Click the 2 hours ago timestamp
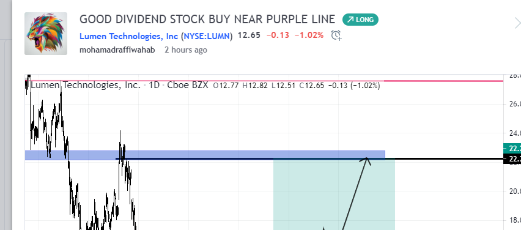This screenshot has height=230, width=521. pyautogui.click(x=186, y=50)
